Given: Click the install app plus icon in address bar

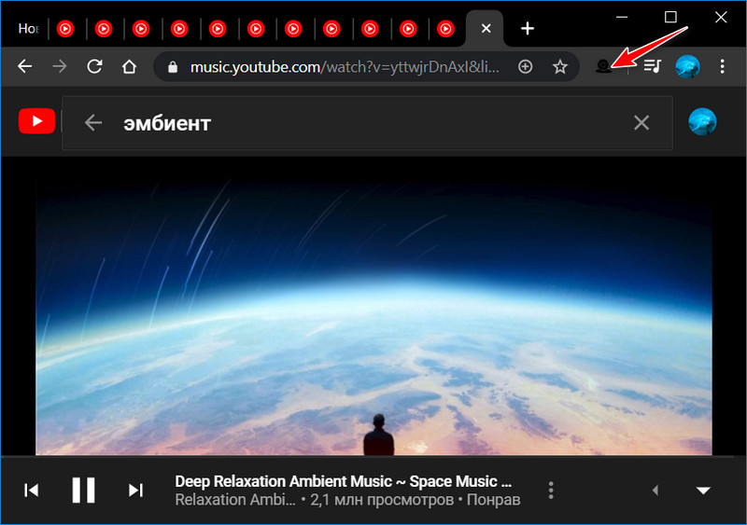Looking at the screenshot, I should tap(525, 66).
